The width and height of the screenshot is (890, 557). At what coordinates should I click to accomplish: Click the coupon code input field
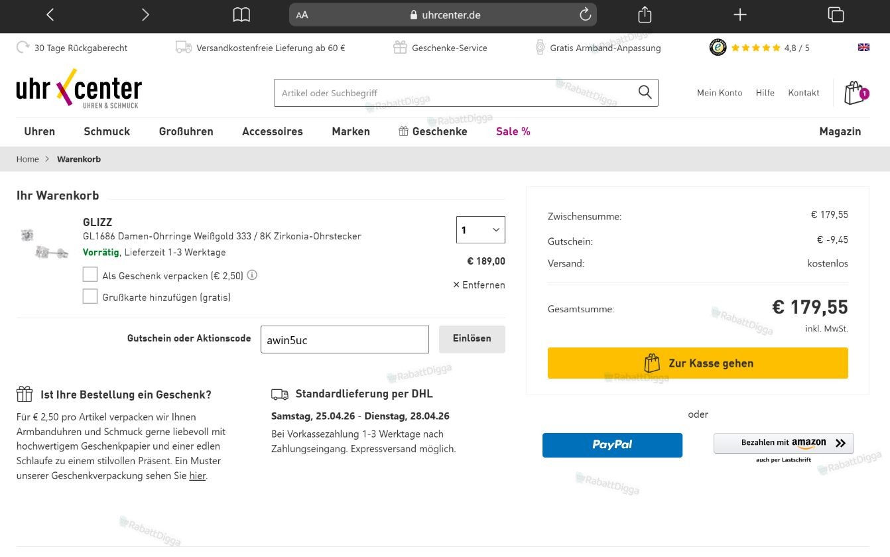345,340
